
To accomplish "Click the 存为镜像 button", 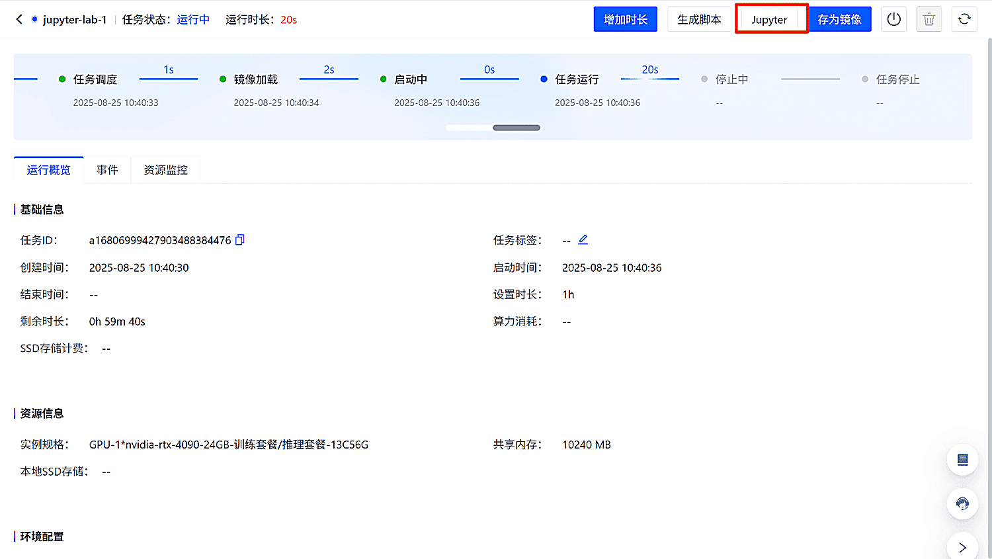I will (x=839, y=19).
